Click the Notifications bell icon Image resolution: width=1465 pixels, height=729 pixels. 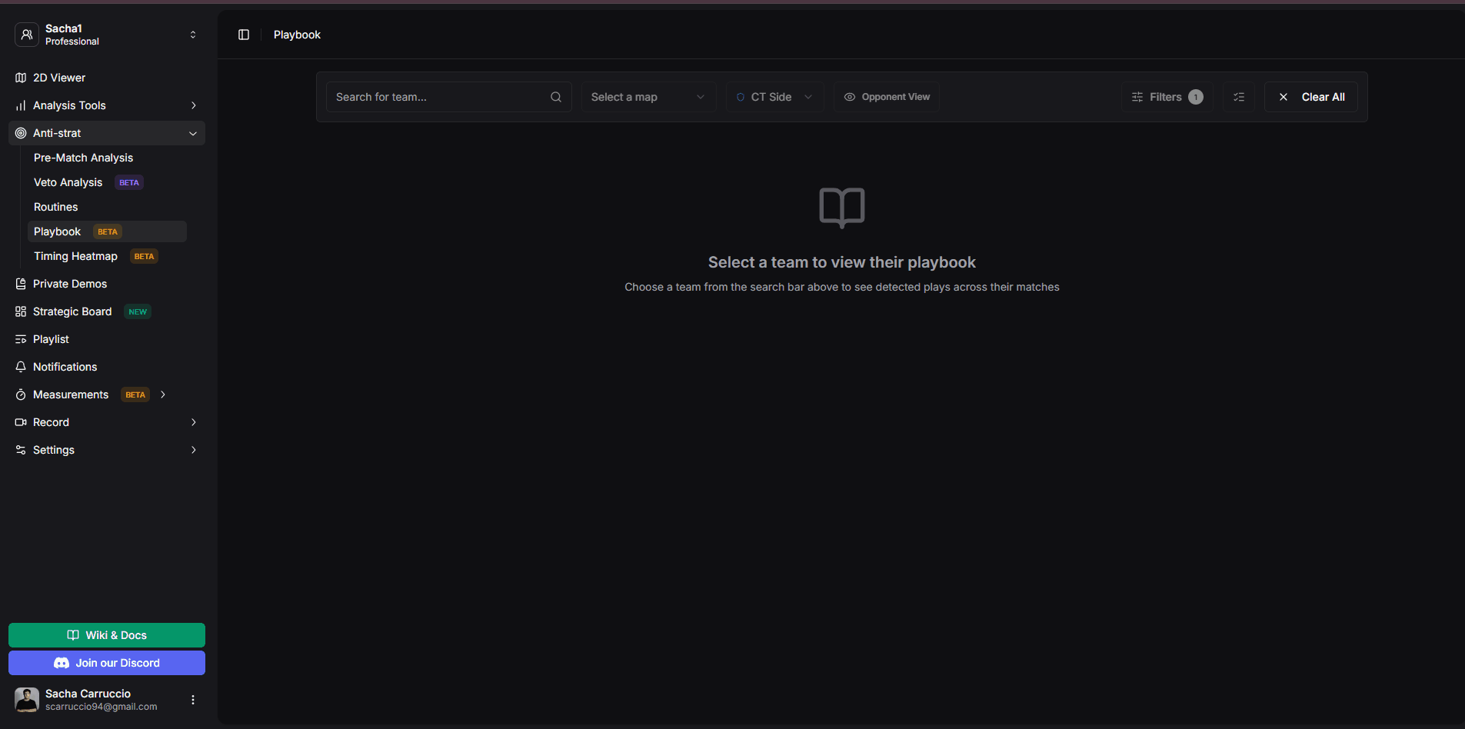[21, 367]
